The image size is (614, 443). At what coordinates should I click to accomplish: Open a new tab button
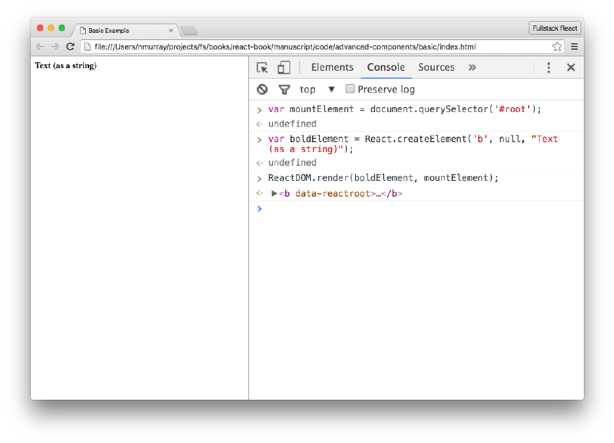click(188, 31)
